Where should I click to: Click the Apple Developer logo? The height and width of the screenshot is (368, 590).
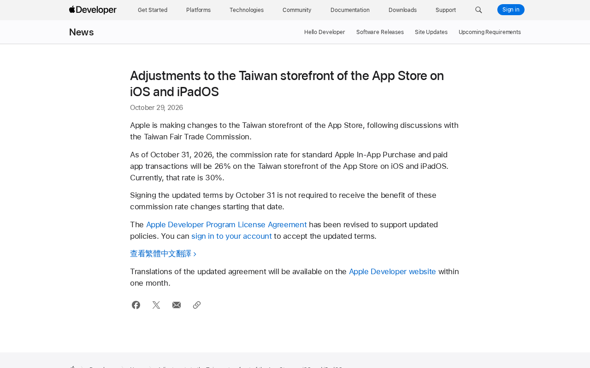93,10
